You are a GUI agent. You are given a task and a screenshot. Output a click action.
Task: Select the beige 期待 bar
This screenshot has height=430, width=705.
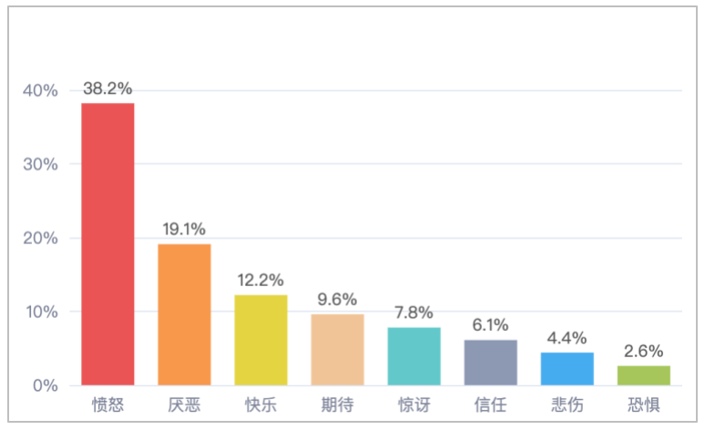337,349
